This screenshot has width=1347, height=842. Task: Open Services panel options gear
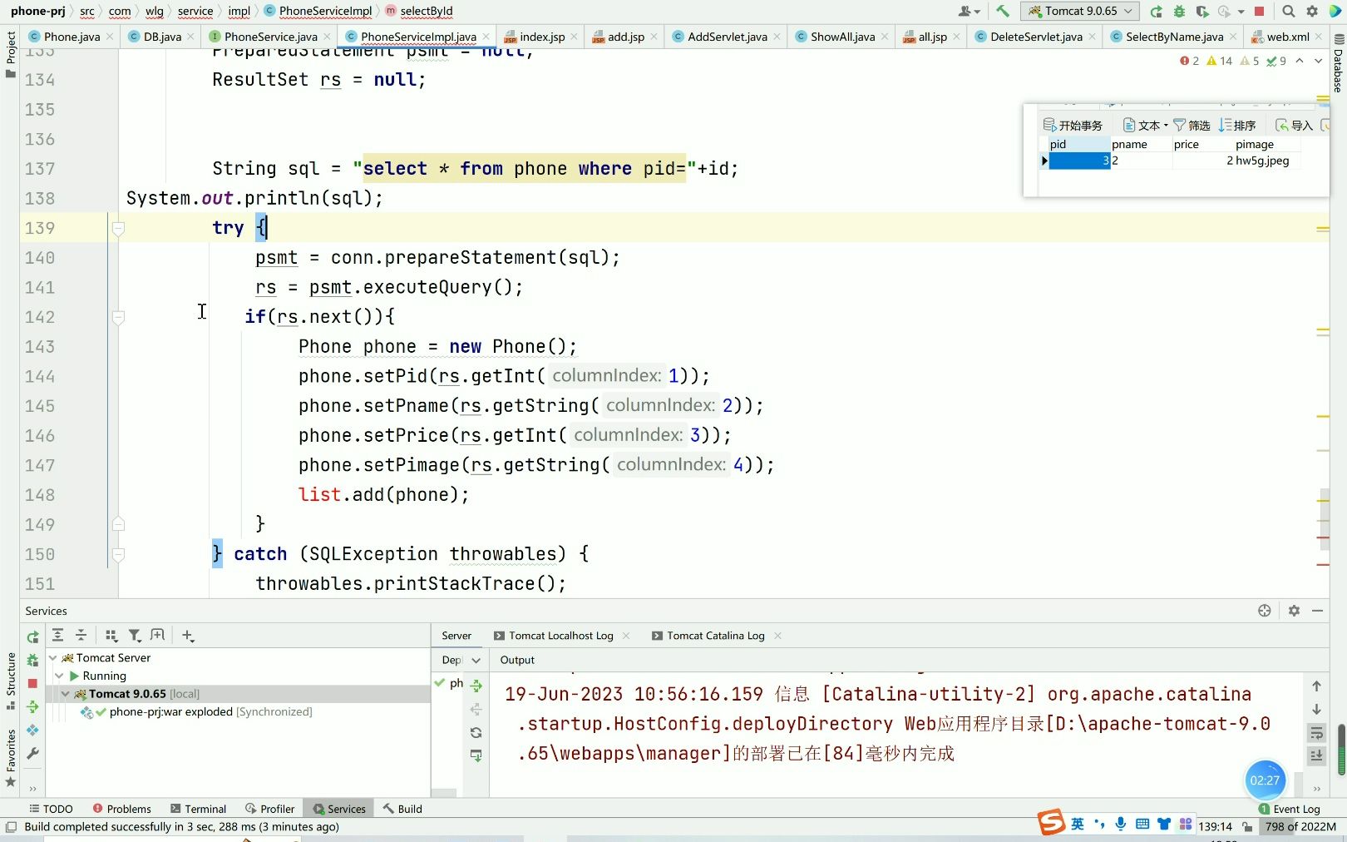(x=1294, y=611)
